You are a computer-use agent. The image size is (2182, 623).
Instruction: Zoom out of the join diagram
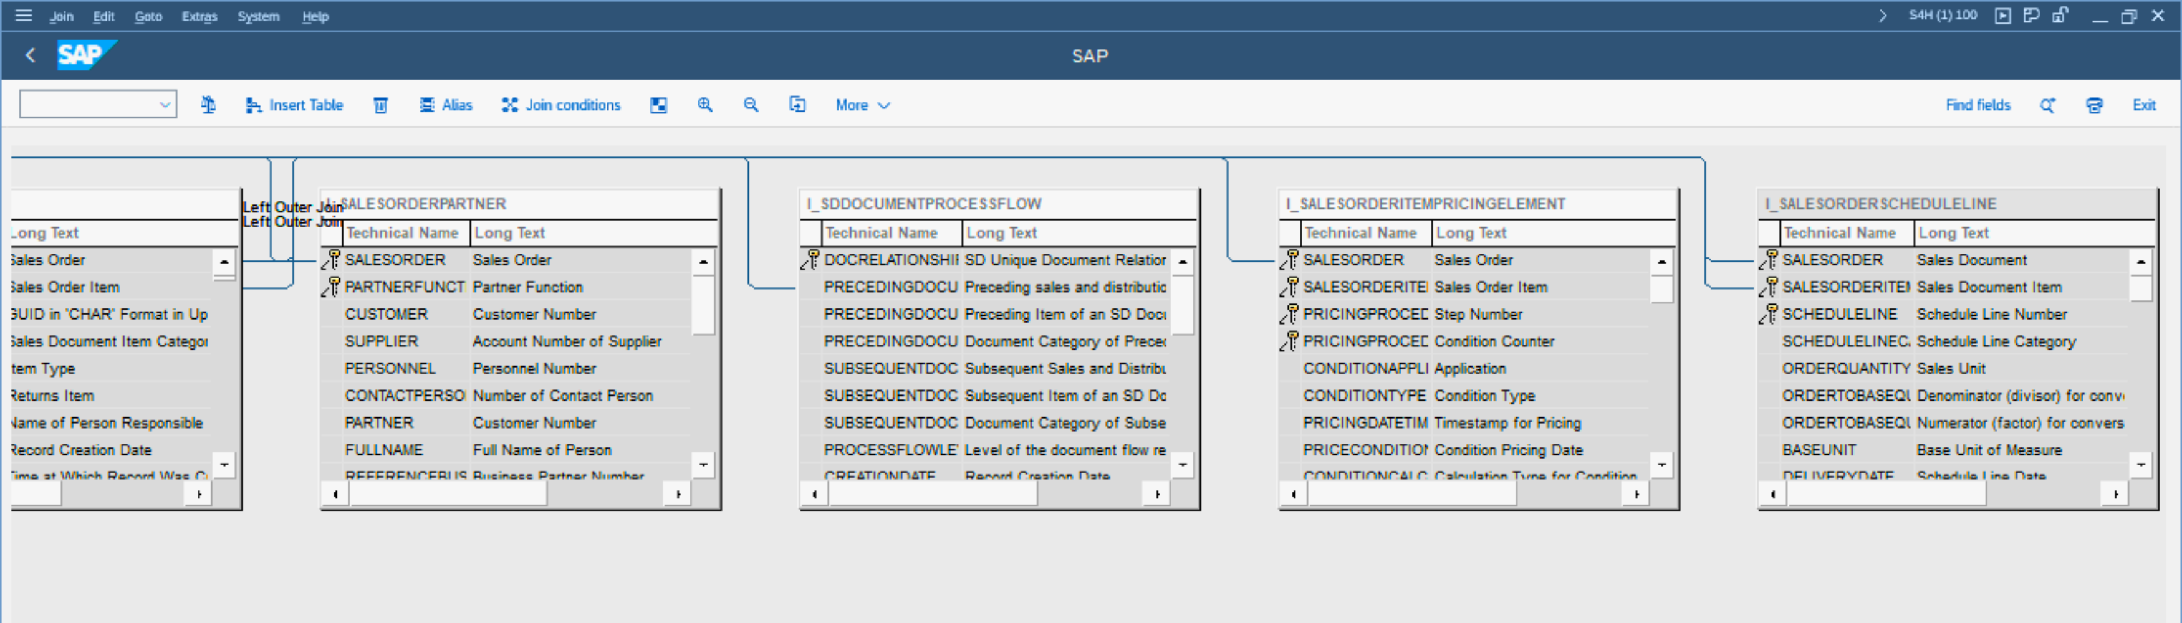tap(751, 105)
